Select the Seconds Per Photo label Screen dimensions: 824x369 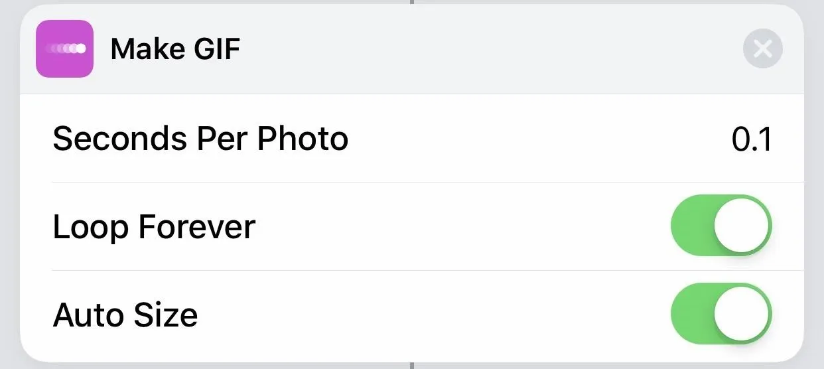(200, 139)
